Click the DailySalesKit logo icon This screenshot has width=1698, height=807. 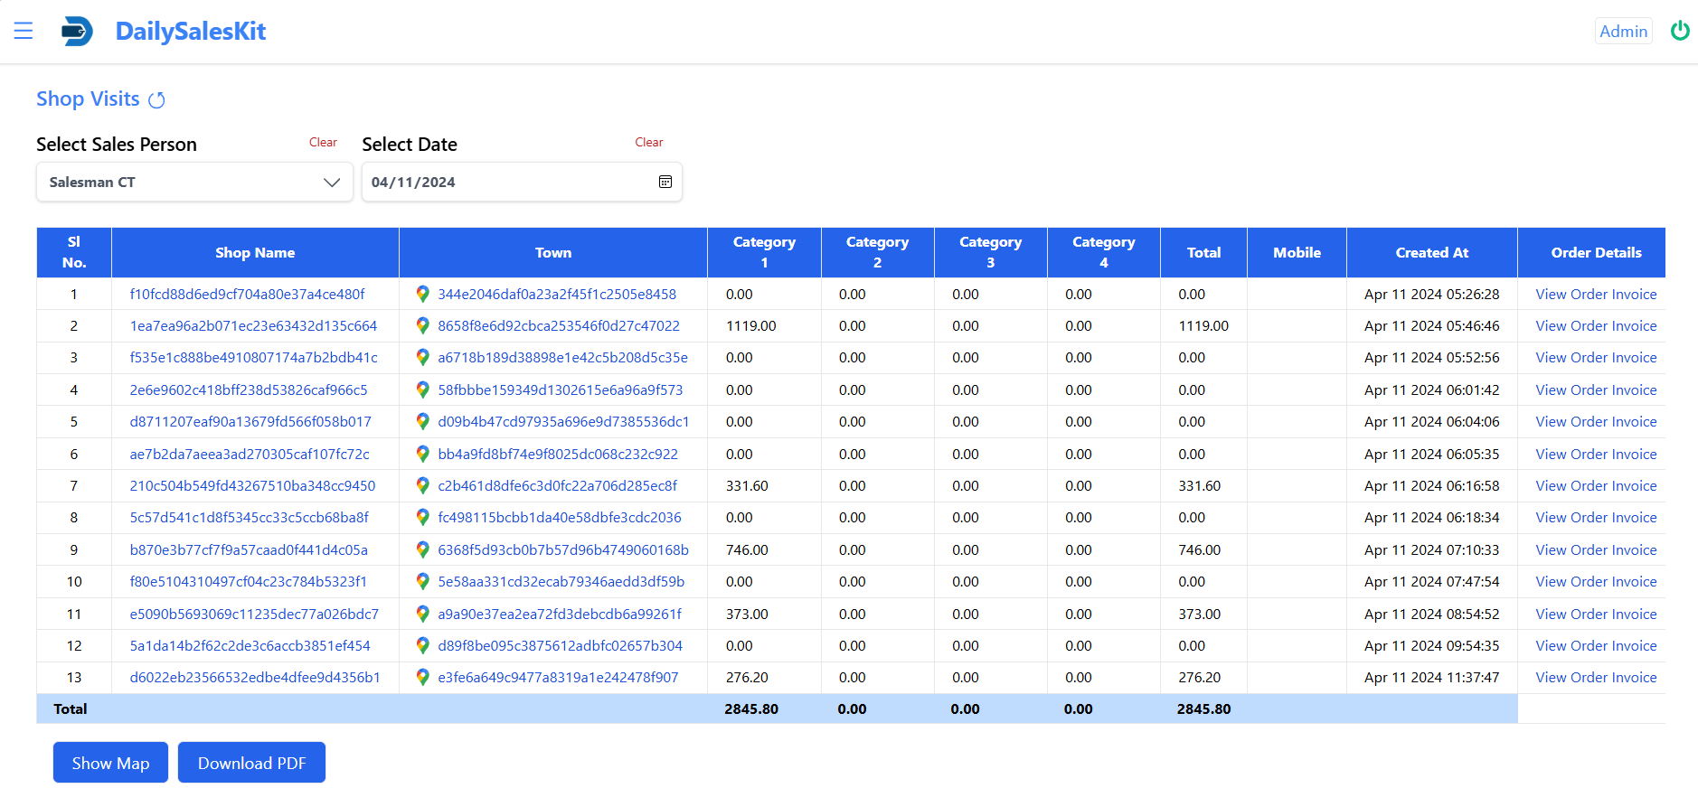tap(77, 31)
